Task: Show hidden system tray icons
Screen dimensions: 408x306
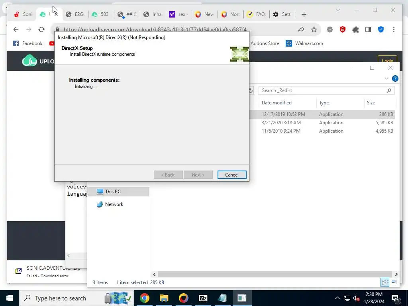Action: [337, 298]
